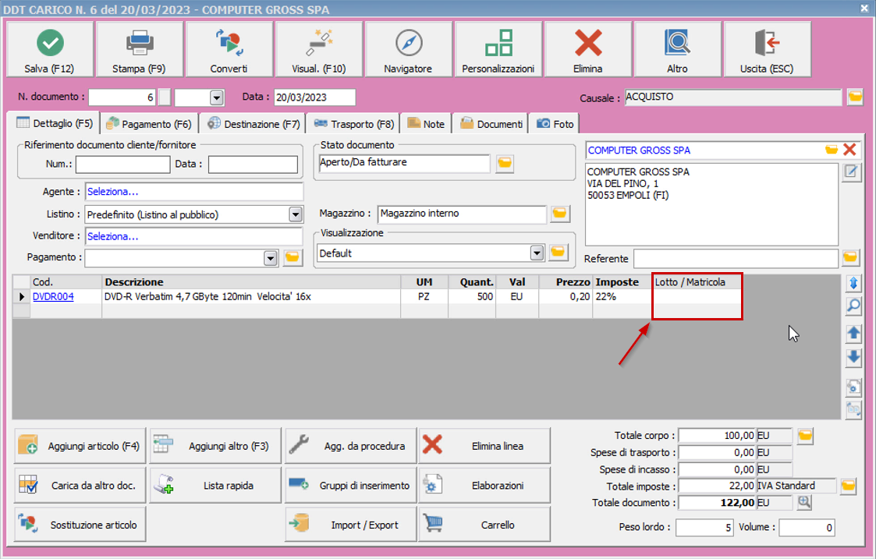Click the Riferimento Num. input field

coord(123,165)
